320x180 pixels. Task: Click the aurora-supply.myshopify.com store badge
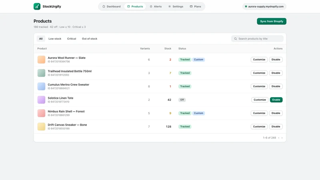pos(264,6)
